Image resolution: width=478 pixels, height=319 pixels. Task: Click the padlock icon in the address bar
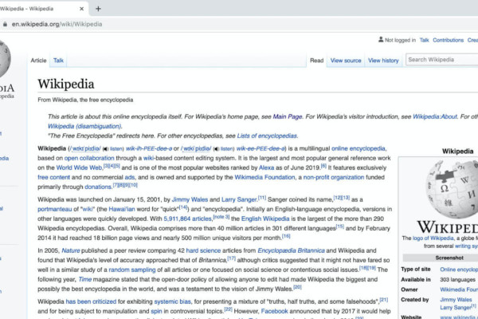(x=6, y=24)
